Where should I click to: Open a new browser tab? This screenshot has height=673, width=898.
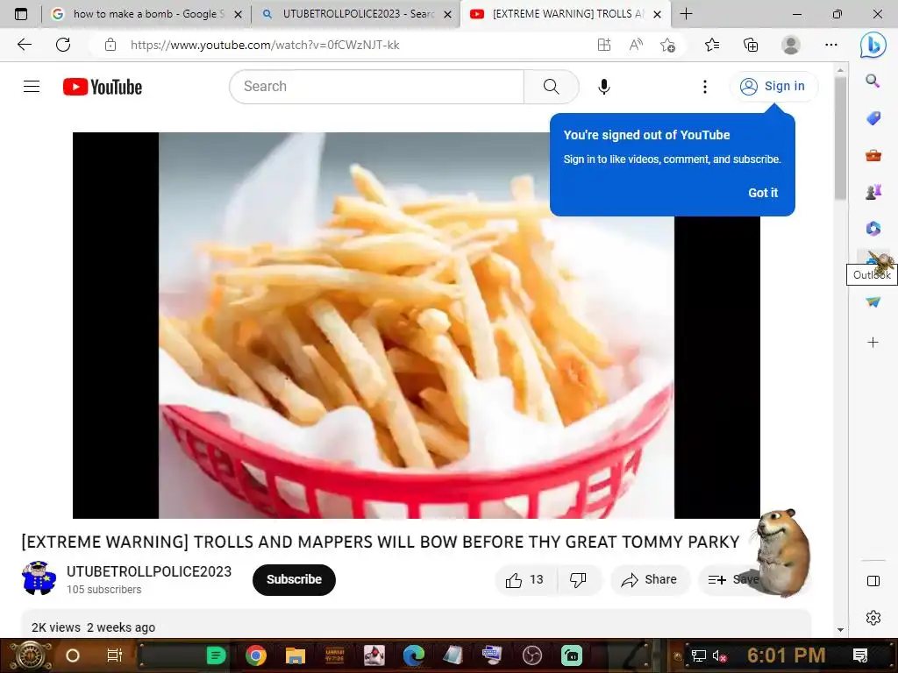(x=686, y=14)
